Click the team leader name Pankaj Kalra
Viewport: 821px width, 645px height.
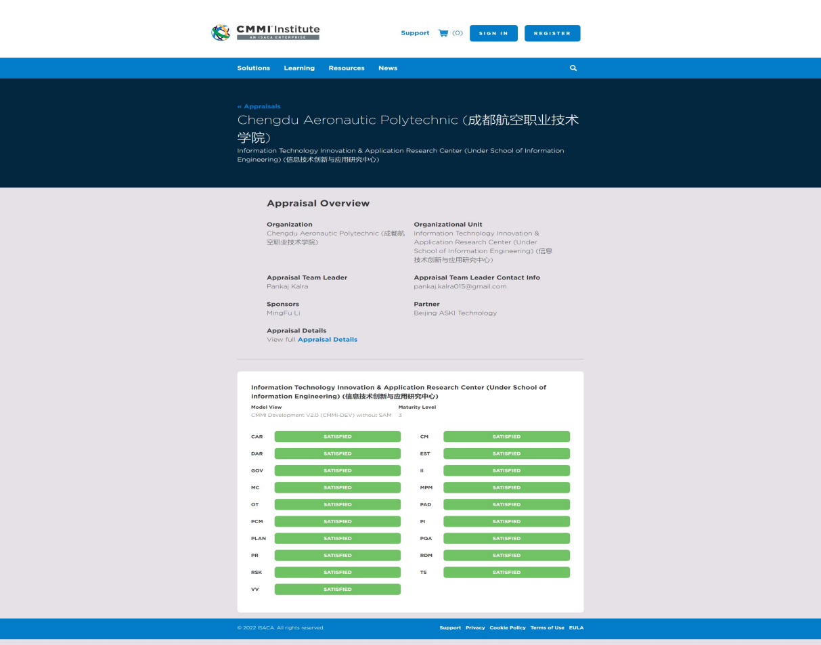coord(287,286)
